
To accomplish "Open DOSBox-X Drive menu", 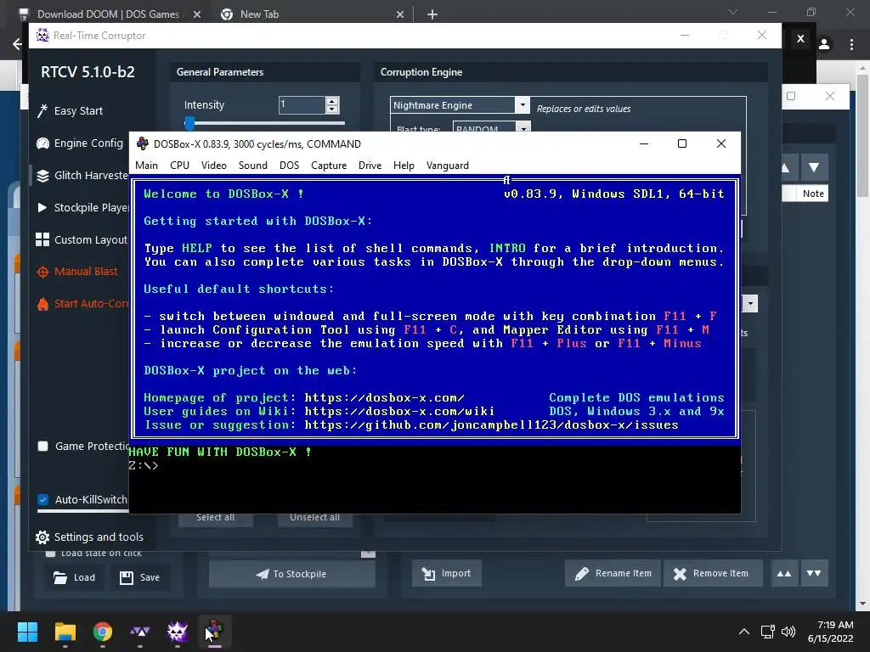I will pos(370,166).
